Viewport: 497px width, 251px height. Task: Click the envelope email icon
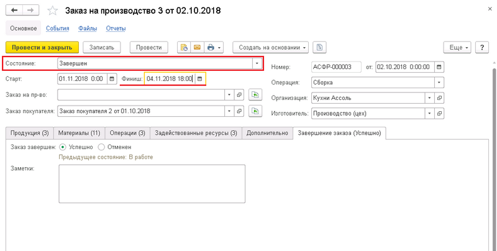click(197, 47)
